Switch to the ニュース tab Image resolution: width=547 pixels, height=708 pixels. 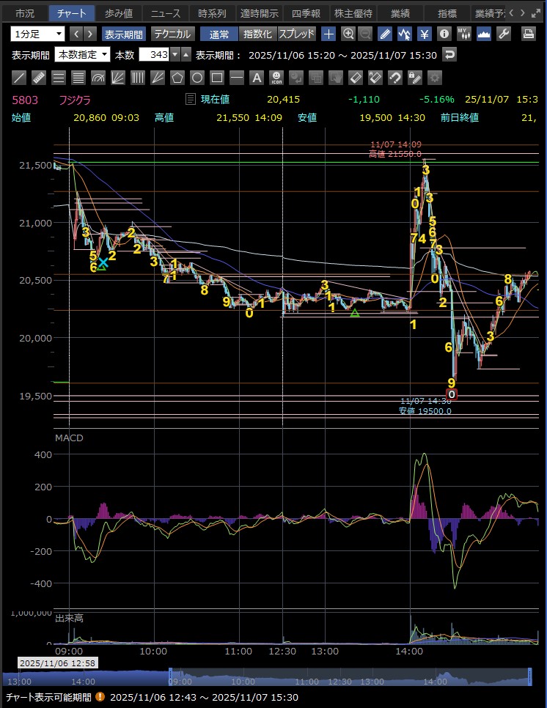click(x=165, y=13)
